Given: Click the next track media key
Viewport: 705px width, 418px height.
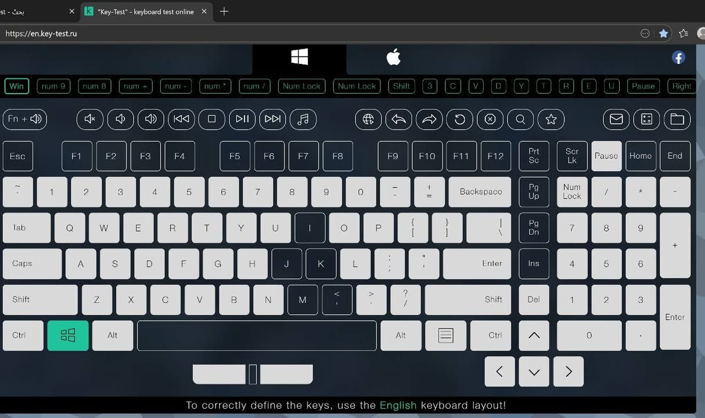Looking at the screenshot, I should [272, 119].
